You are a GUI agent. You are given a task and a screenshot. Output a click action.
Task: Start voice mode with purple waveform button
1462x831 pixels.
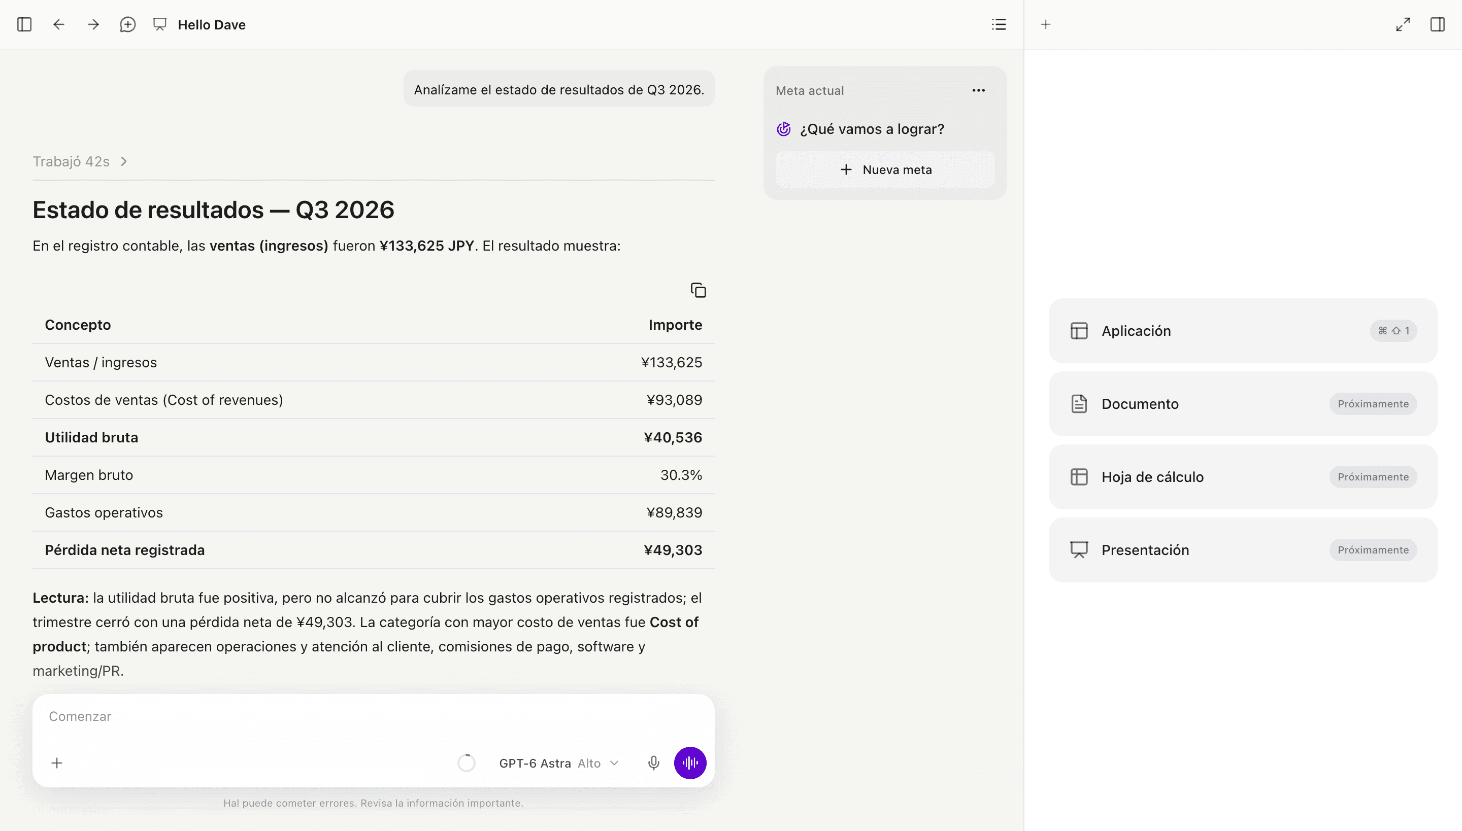[690, 763]
